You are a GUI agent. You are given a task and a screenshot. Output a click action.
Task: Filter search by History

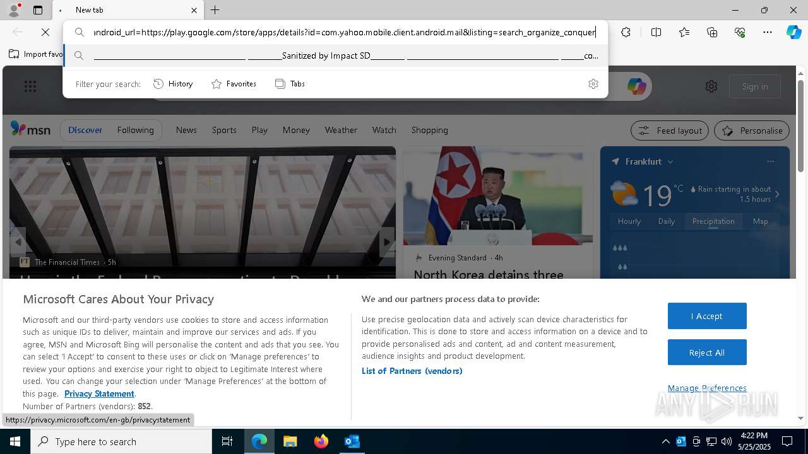[x=174, y=84]
